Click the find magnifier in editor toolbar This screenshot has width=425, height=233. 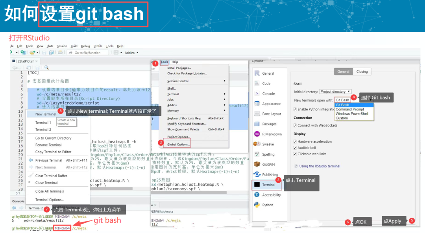tap(46, 67)
